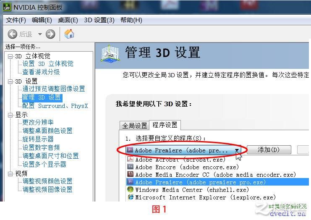Open the Home house icon

(x=69, y=34)
